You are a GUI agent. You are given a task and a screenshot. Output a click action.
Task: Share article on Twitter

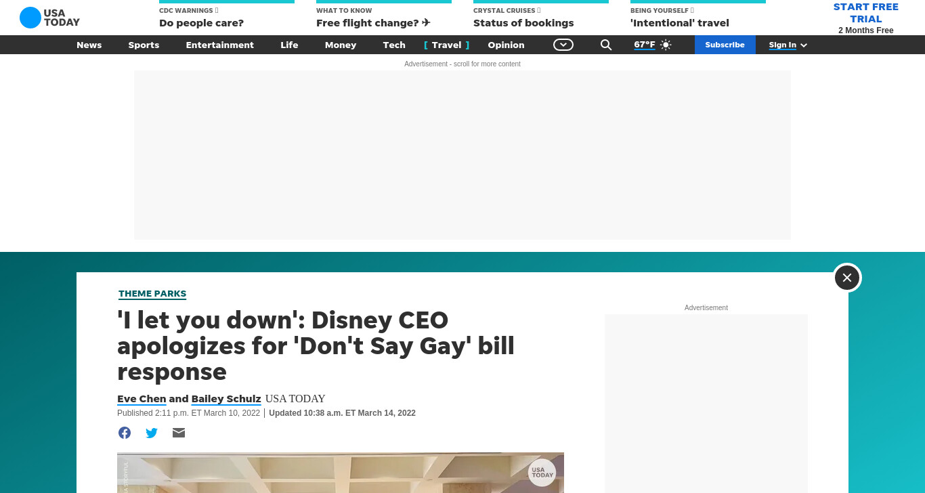click(152, 433)
